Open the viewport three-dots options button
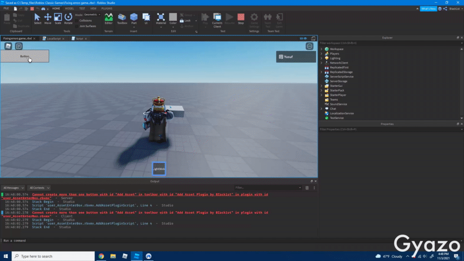This screenshot has width=464, height=261. tap(309, 46)
